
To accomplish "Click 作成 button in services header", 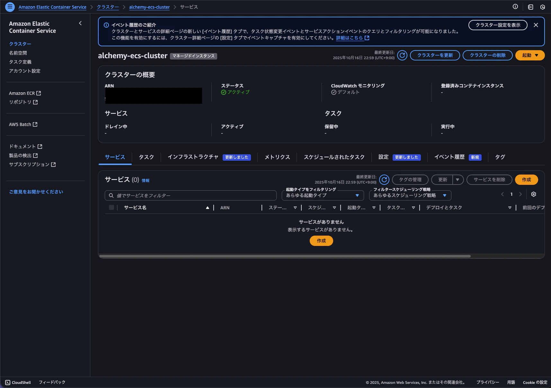I will 526,180.
